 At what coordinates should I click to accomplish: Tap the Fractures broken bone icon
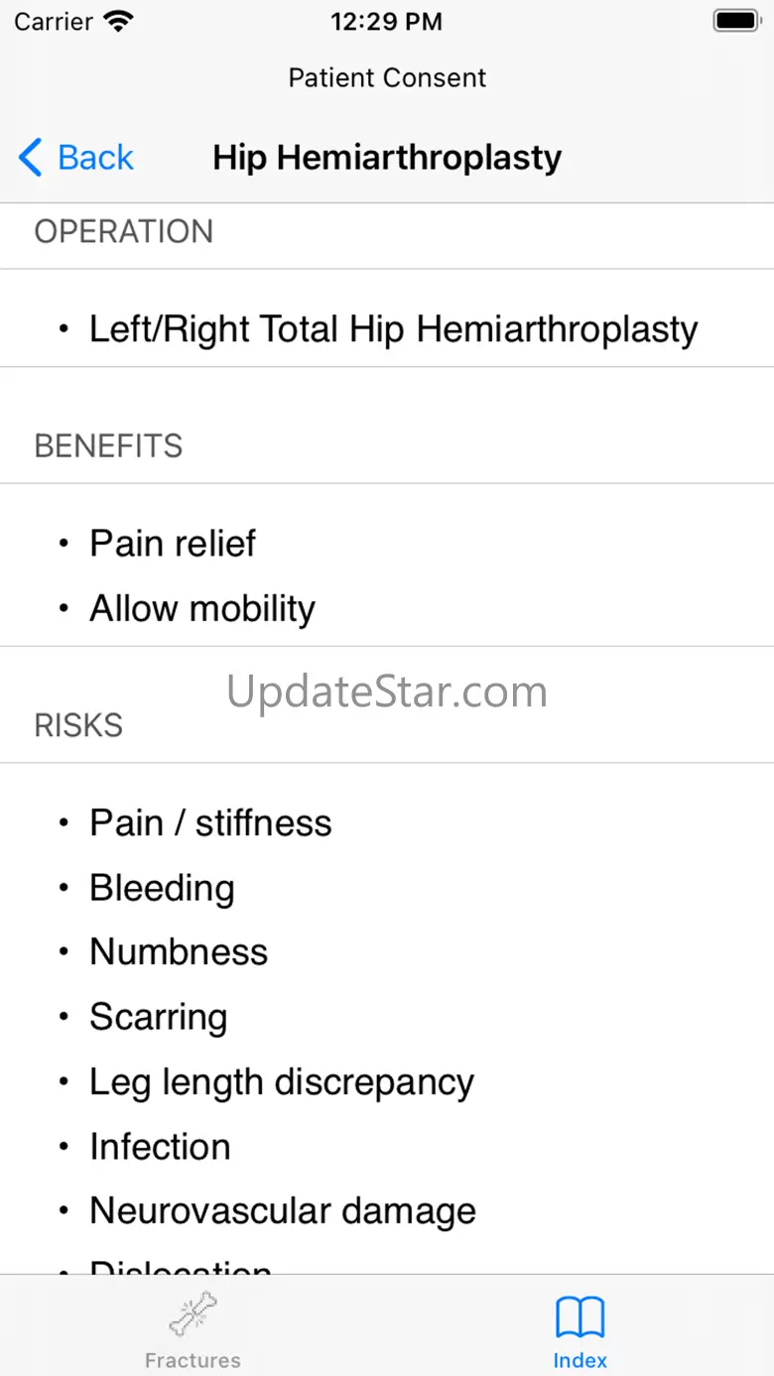click(193, 1314)
